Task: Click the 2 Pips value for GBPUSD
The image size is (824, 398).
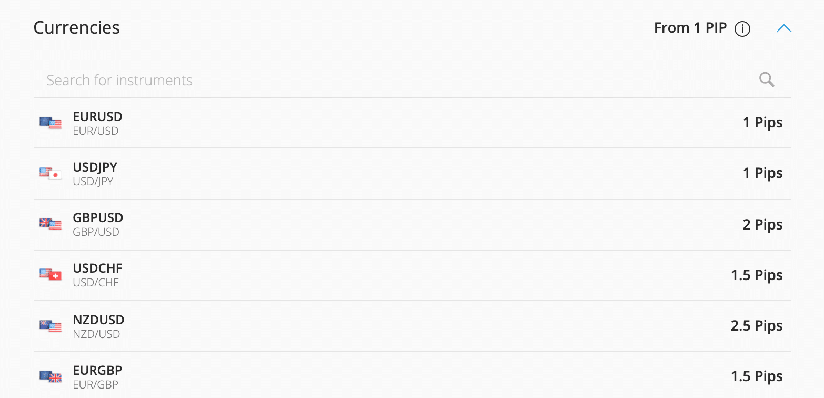Action: (x=762, y=224)
